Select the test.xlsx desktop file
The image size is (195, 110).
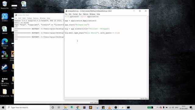[5, 30]
